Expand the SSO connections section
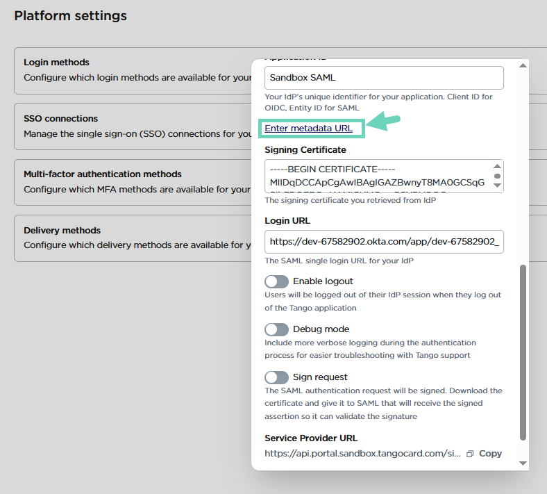This screenshot has height=494, width=547. click(132, 126)
